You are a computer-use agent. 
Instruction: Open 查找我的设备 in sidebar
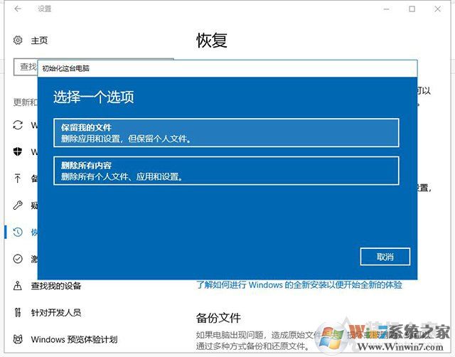[x=56, y=286]
